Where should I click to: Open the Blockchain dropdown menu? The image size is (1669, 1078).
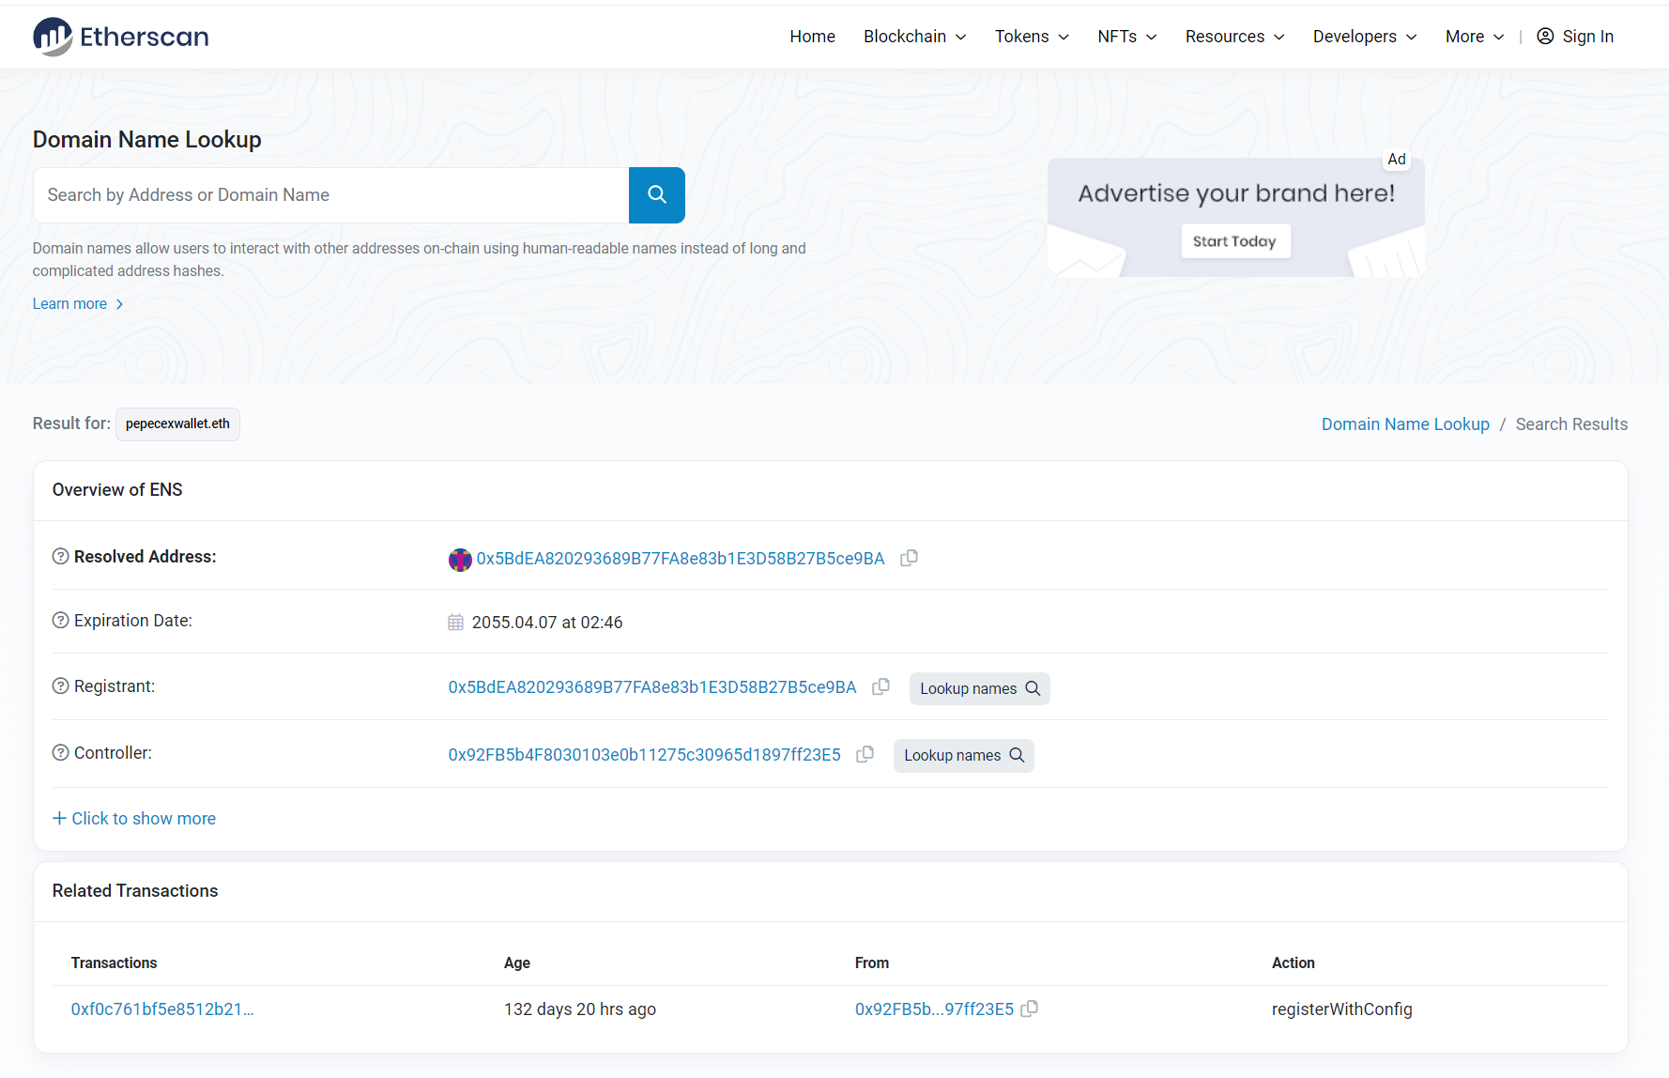(914, 37)
